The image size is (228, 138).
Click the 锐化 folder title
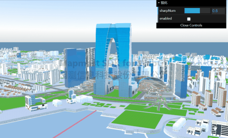pos(164,3)
